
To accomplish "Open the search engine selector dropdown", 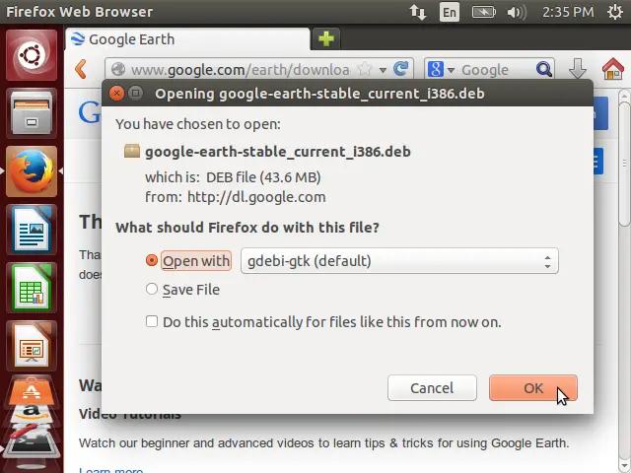I will [441, 70].
